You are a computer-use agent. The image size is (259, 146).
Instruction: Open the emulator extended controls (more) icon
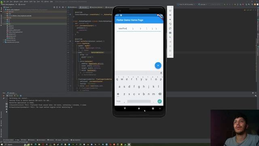(x=170, y=55)
